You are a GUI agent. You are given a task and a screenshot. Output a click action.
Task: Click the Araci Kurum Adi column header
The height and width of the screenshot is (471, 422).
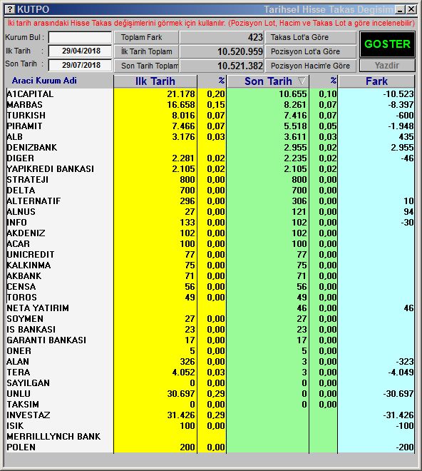(44, 81)
